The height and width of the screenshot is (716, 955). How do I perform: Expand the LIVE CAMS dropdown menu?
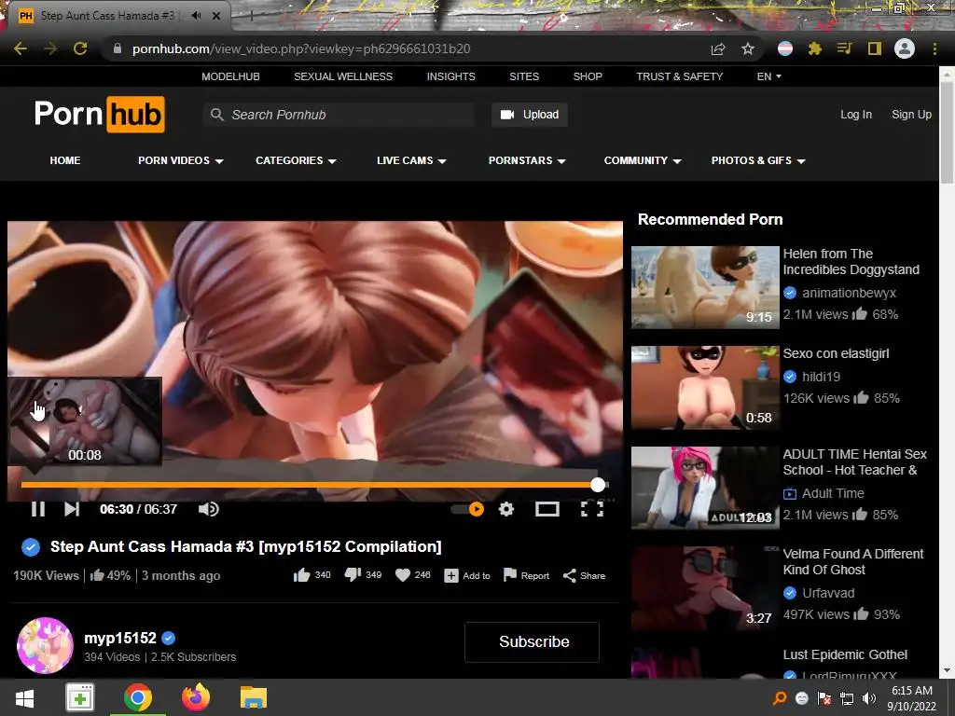tap(411, 160)
